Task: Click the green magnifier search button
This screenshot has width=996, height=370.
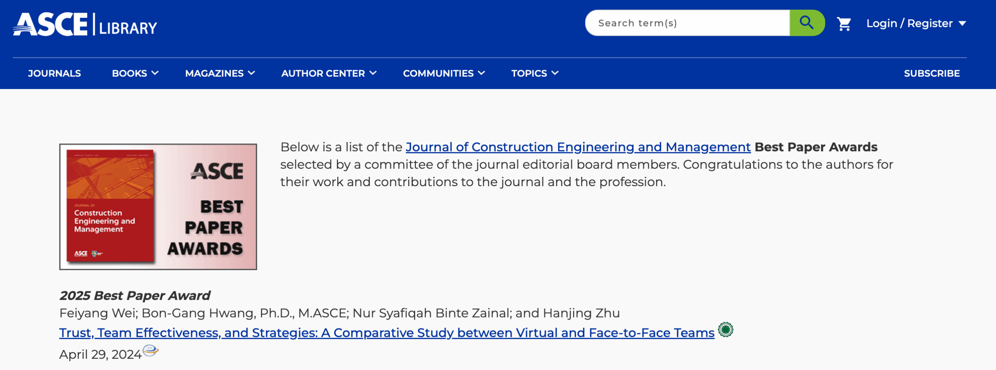Action: [x=807, y=23]
